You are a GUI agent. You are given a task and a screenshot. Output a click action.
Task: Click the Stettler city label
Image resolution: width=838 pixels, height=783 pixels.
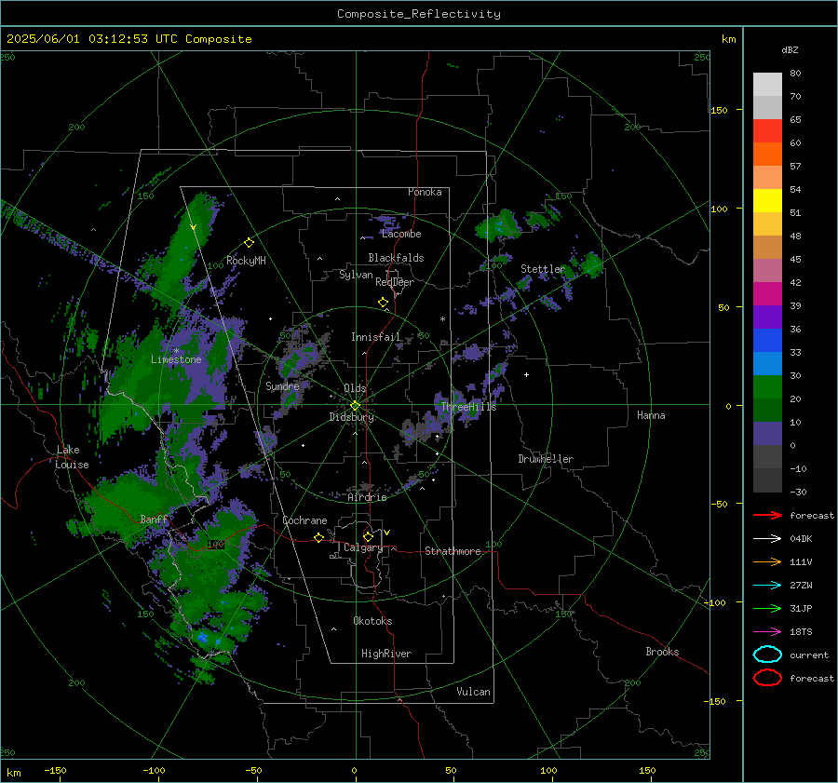point(543,269)
